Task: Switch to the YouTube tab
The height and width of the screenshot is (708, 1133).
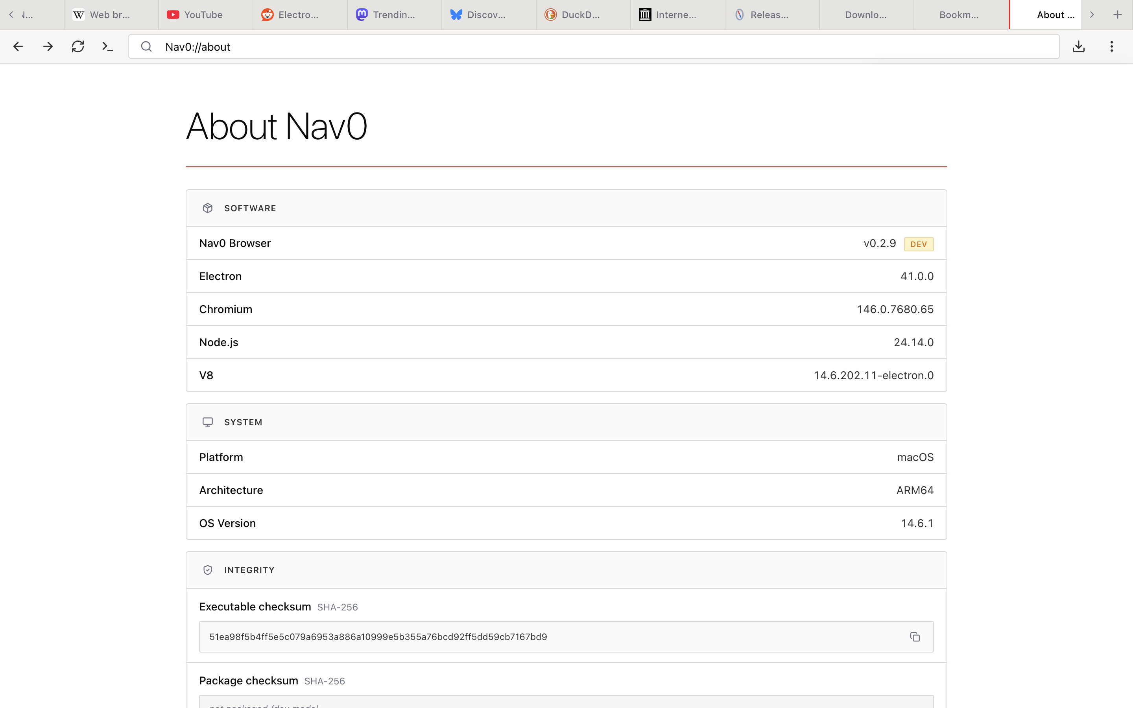Action: click(206, 15)
